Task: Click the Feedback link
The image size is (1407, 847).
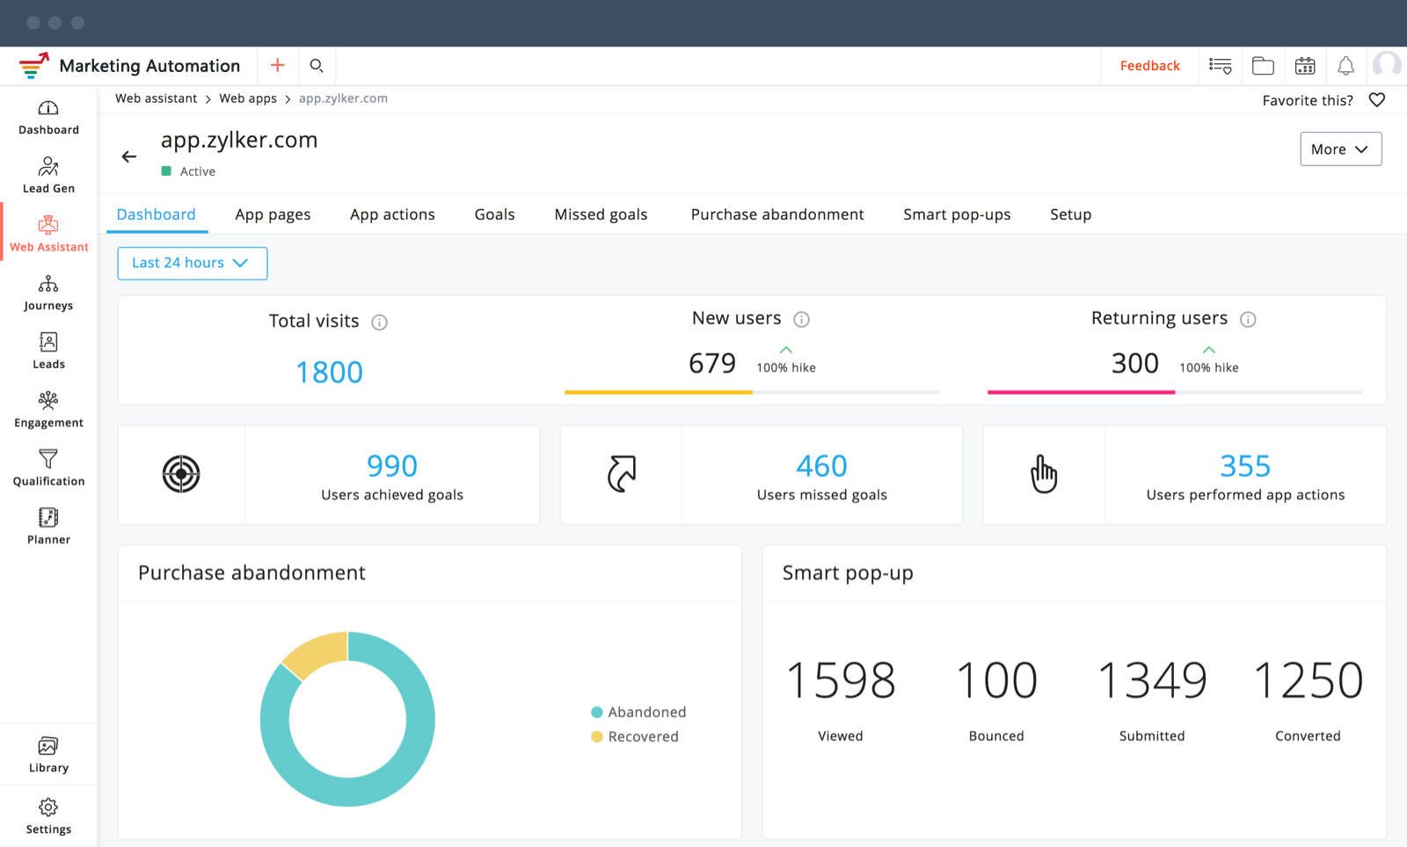Action: click(x=1149, y=66)
